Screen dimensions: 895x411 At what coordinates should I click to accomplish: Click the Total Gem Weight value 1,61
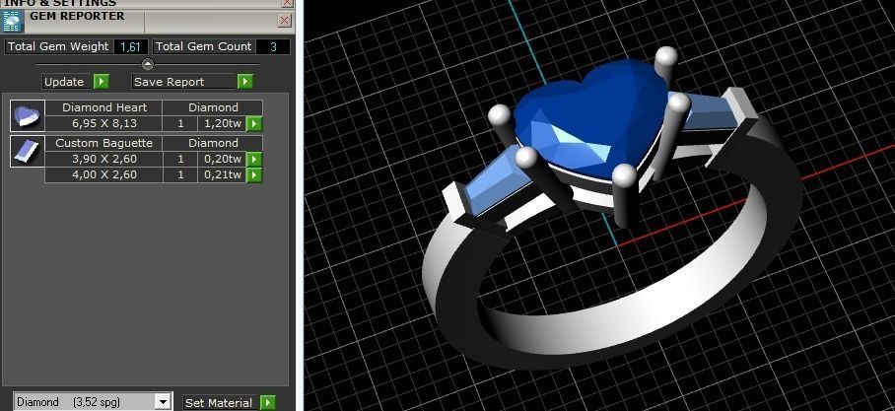131,46
